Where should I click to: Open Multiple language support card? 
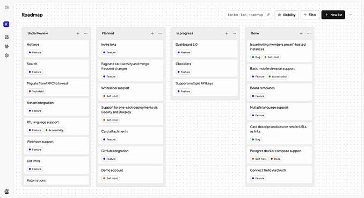(x=280, y=112)
